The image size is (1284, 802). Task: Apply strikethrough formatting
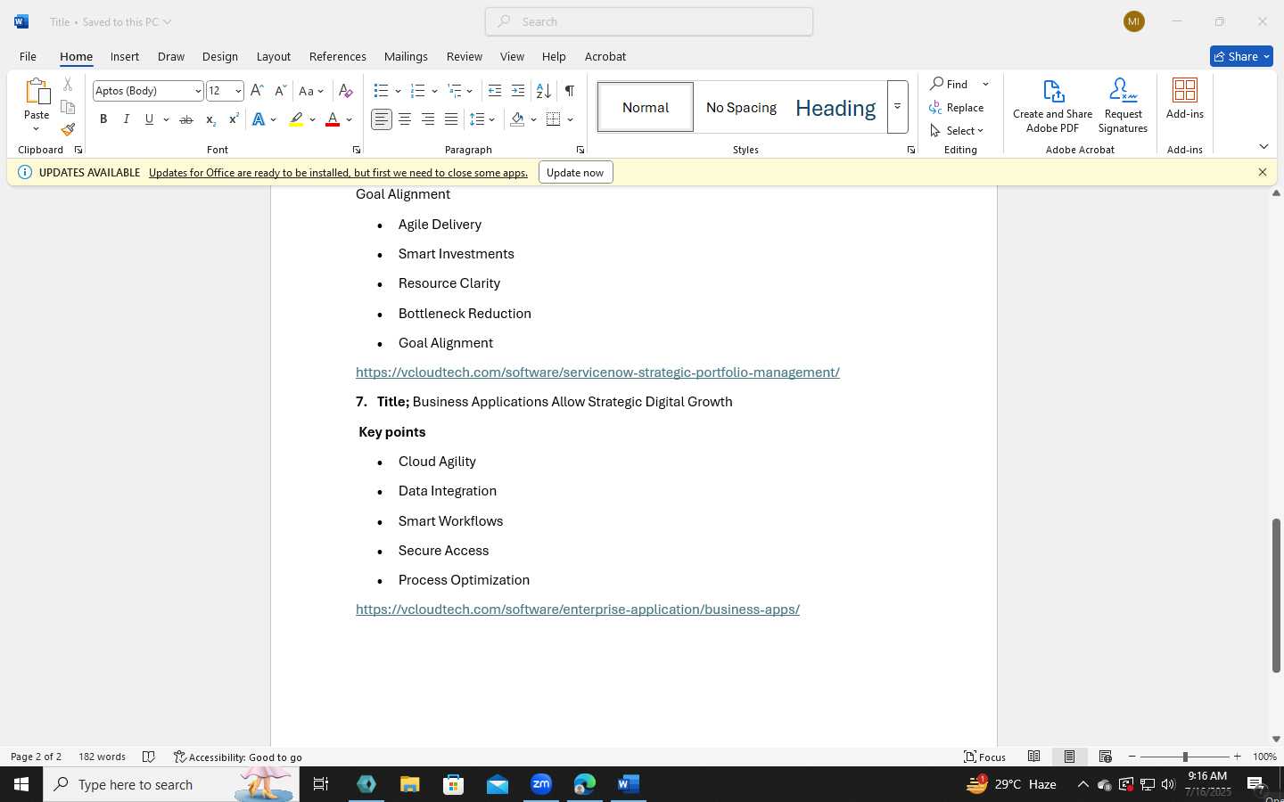186,119
